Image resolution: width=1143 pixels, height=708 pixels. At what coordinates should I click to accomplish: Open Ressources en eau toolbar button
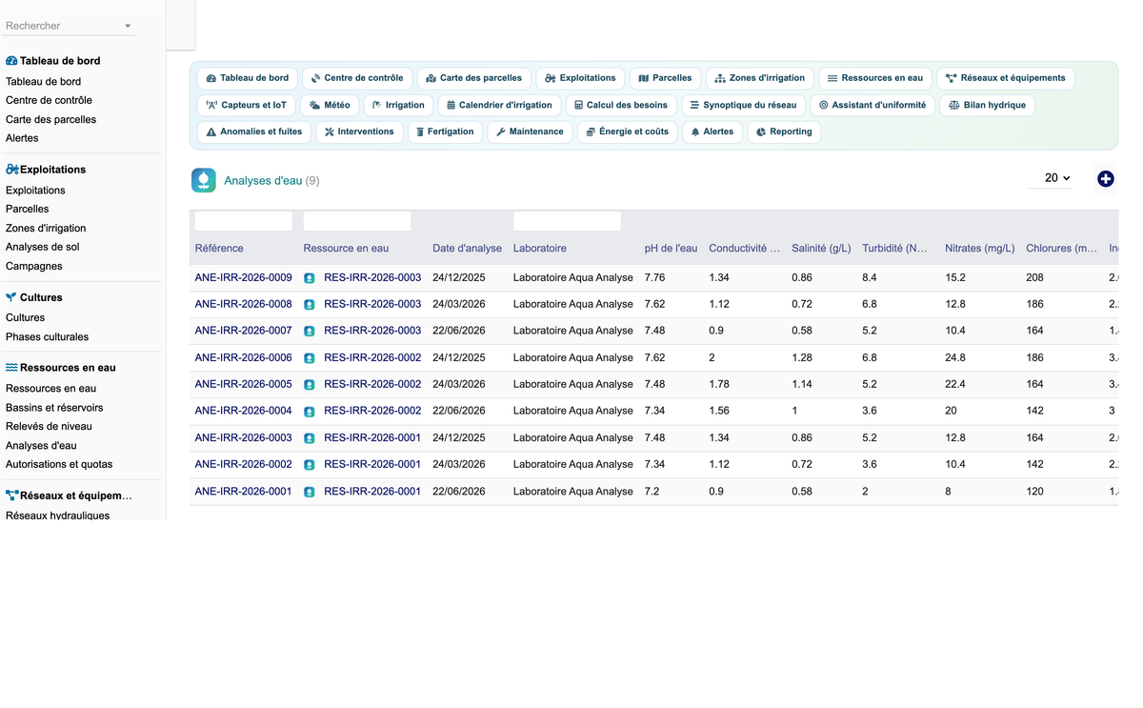(875, 78)
